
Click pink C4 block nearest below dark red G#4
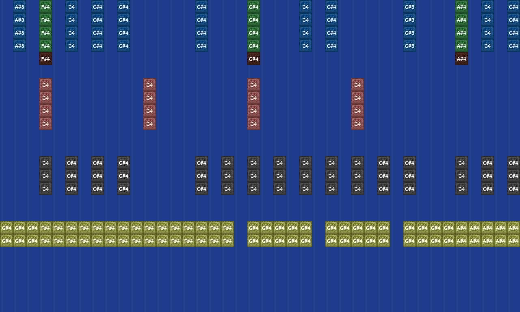[253, 85]
